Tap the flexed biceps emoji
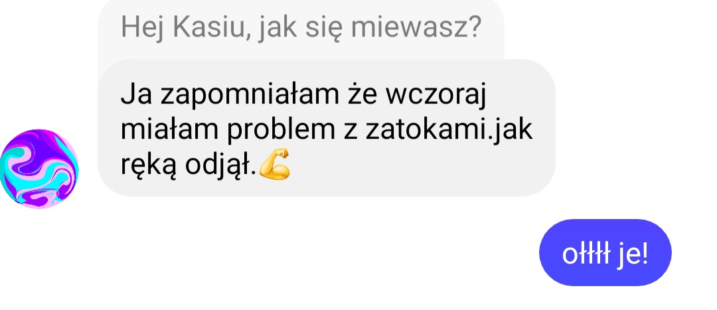 pyautogui.click(x=275, y=164)
